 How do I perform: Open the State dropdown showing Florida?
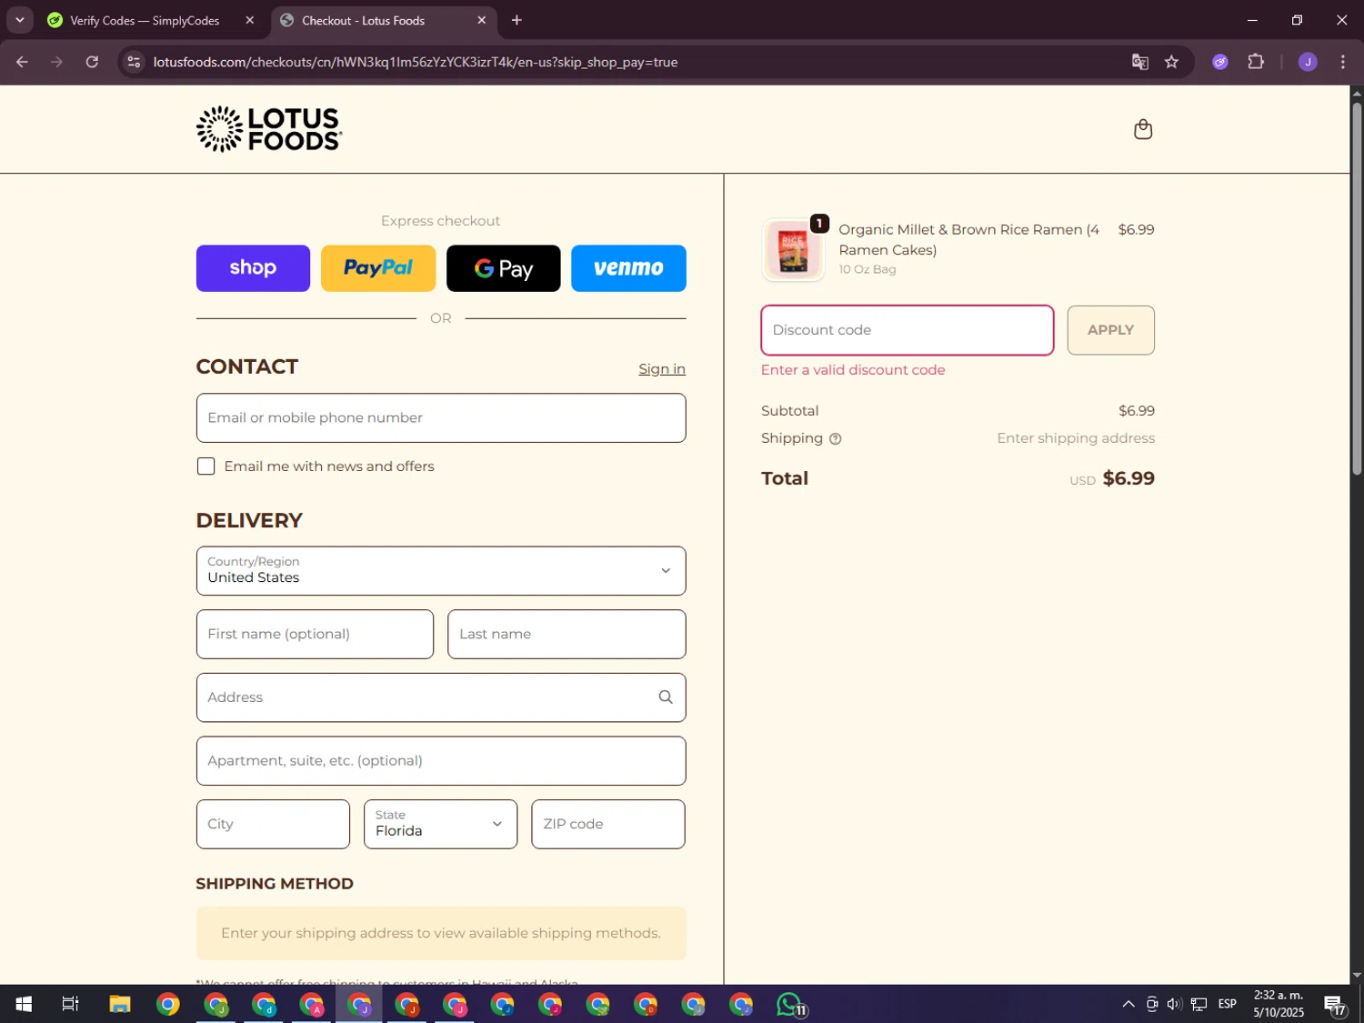[440, 825]
